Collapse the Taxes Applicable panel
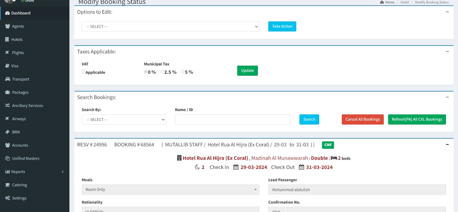 447,52
